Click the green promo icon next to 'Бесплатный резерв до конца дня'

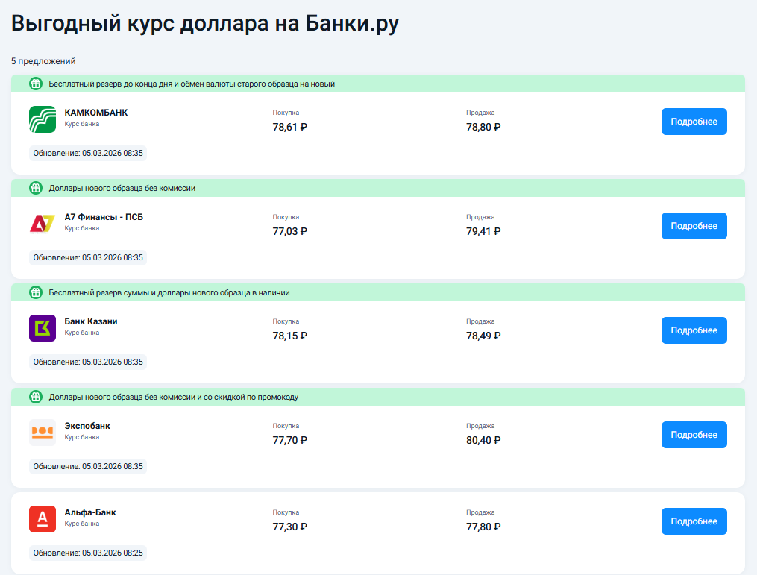point(35,84)
